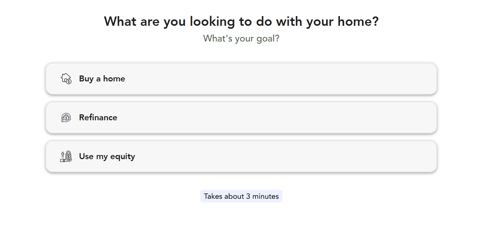Screen dimensions: 480x229
Task: Click the upward arrow in the equity icon
Action: point(62,154)
